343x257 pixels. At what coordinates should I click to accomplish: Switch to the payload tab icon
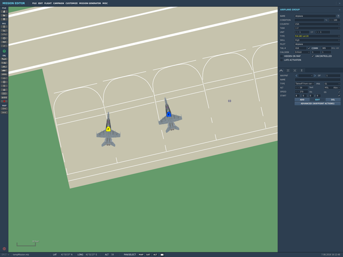click(x=288, y=70)
